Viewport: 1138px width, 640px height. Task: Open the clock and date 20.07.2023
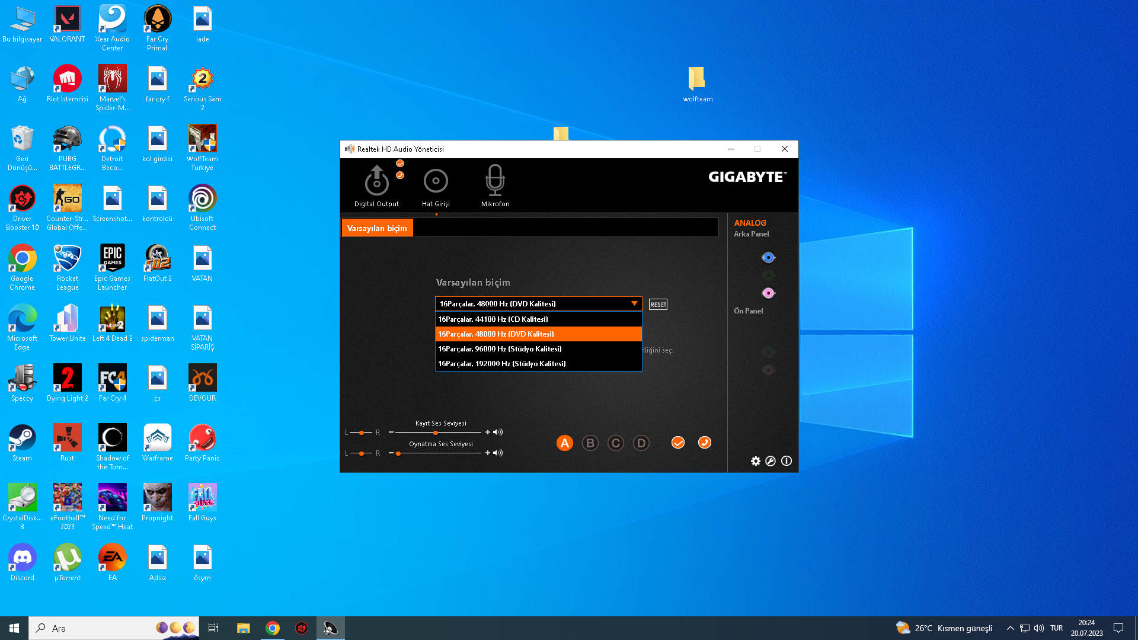1086,628
